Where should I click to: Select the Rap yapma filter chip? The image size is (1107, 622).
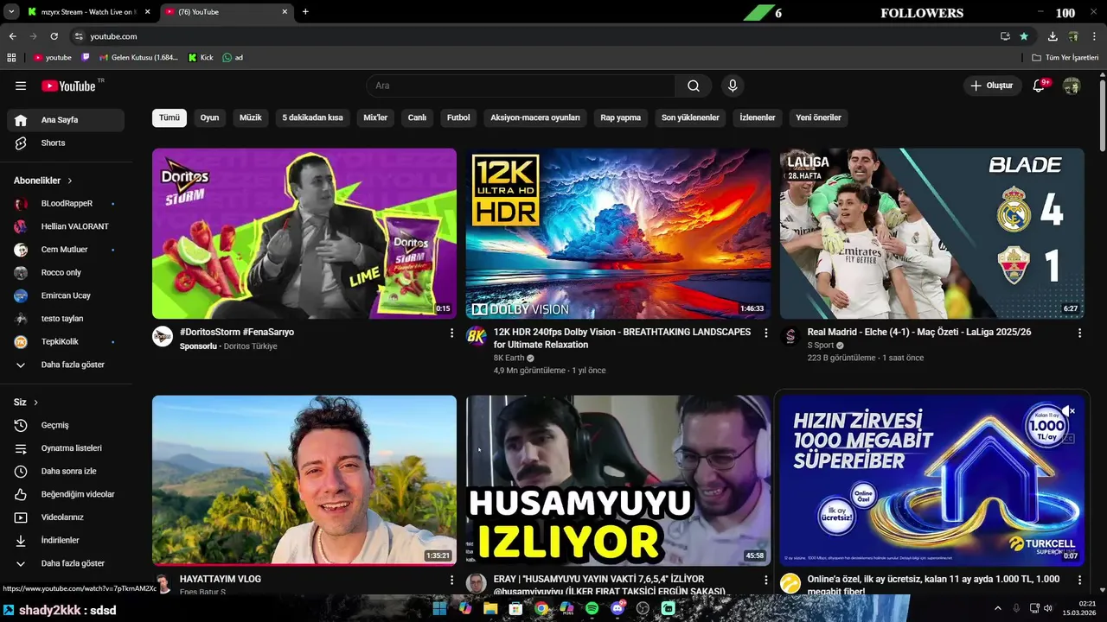coord(621,117)
